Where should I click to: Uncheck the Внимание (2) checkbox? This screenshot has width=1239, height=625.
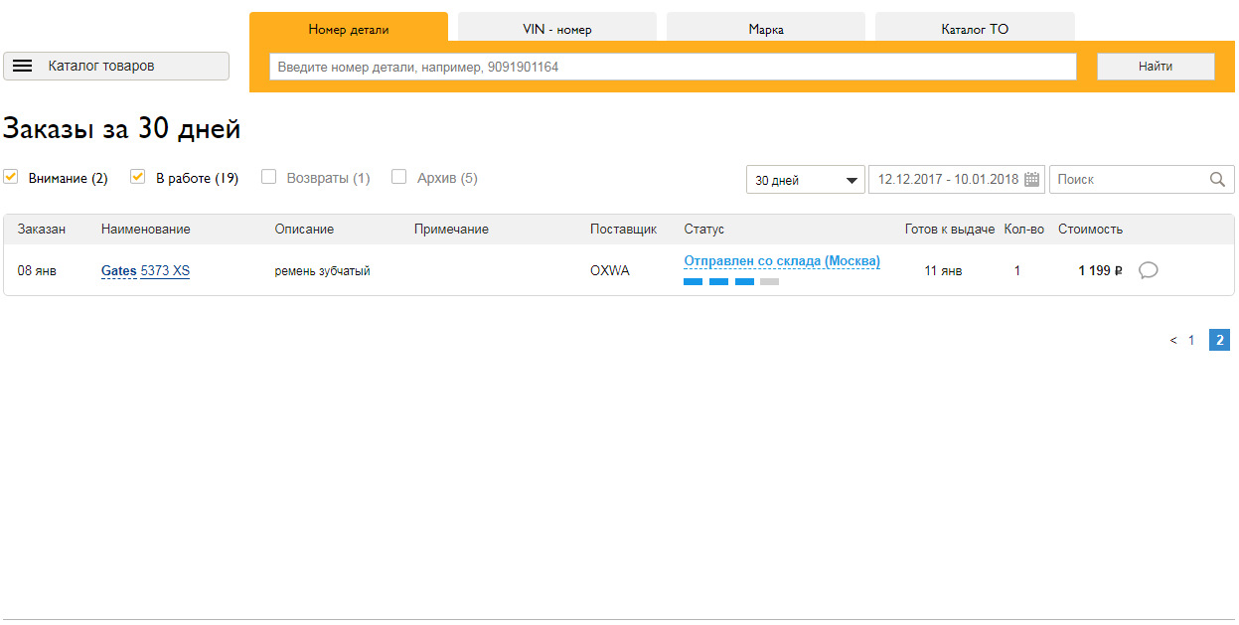click(11, 177)
